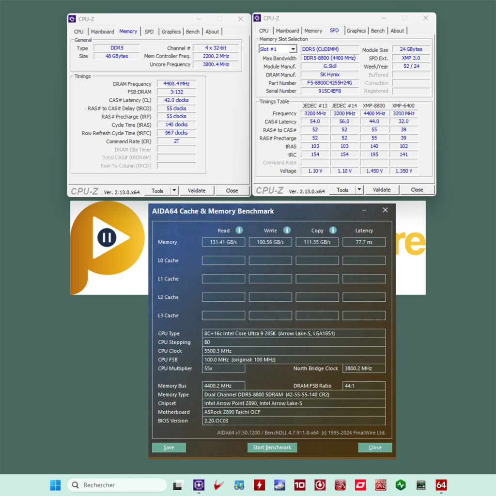Screen dimensions: 496x496
Task: Click the green Close button in AIDA64
Action: [375, 447]
